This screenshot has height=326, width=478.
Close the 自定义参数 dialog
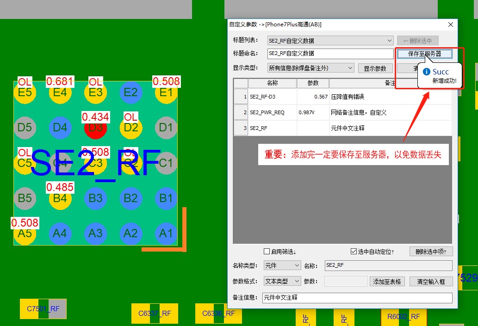(451, 25)
